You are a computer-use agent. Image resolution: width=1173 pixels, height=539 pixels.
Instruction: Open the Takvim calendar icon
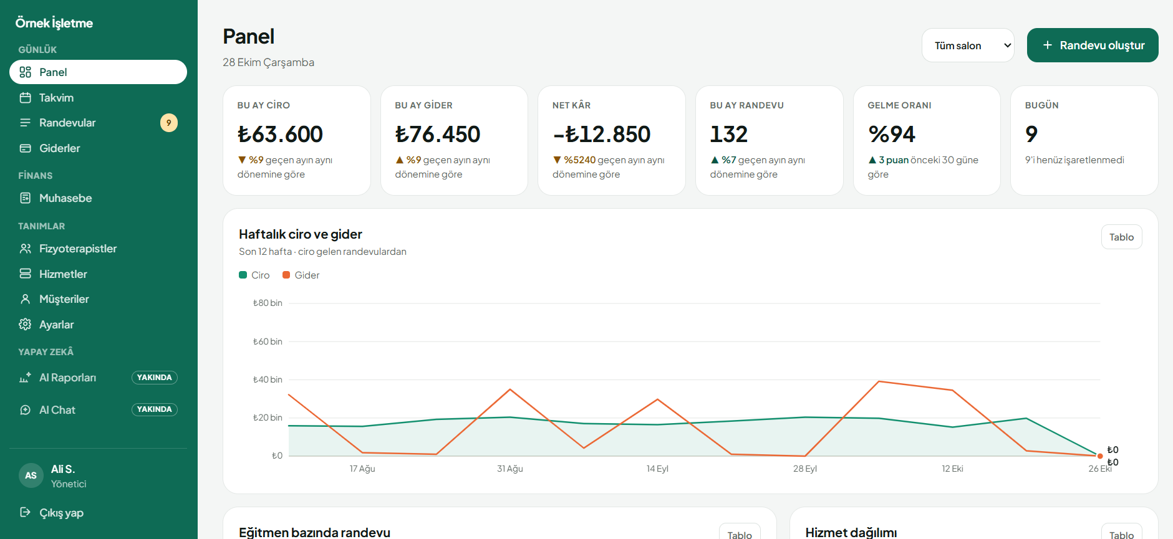[x=26, y=98]
